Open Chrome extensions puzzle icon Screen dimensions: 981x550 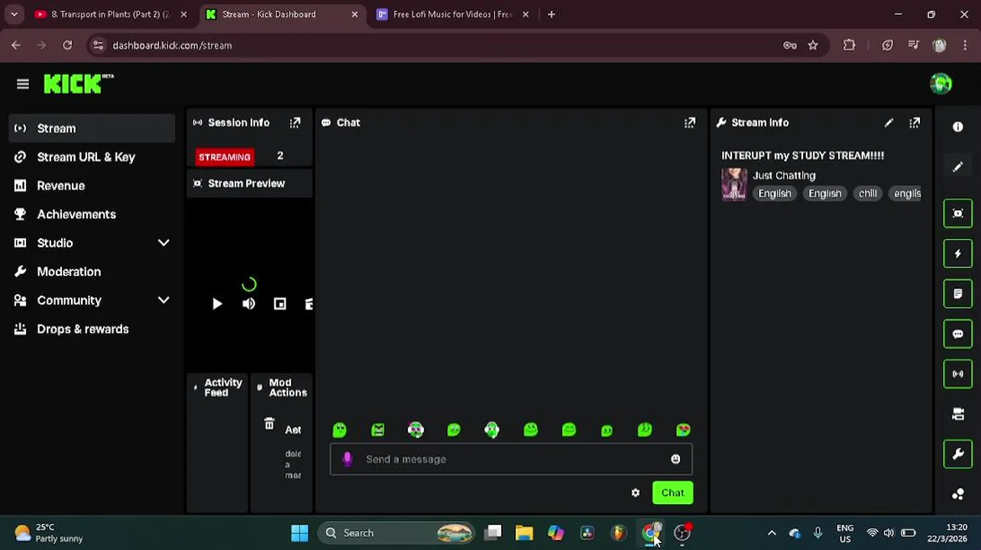[x=849, y=45]
